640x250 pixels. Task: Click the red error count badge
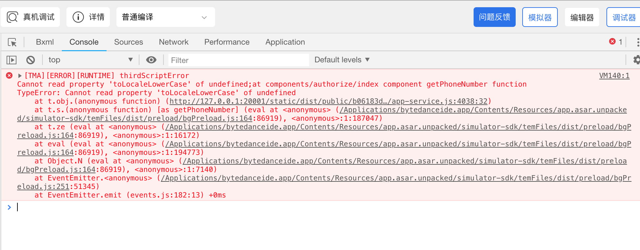click(616, 42)
